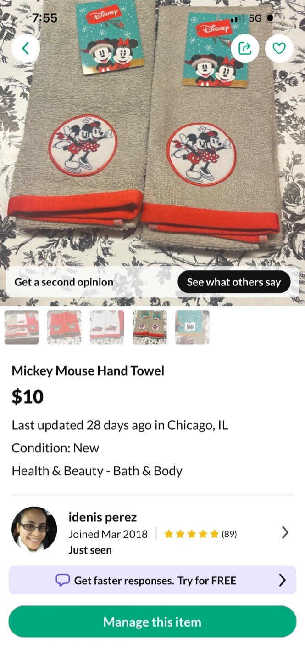305x662 pixels.
Task: Tap the five-star rating
Action: pos(191,534)
